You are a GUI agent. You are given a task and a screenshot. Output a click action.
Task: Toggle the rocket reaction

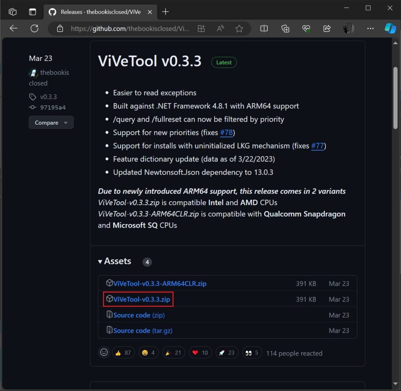tap(227, 352)
